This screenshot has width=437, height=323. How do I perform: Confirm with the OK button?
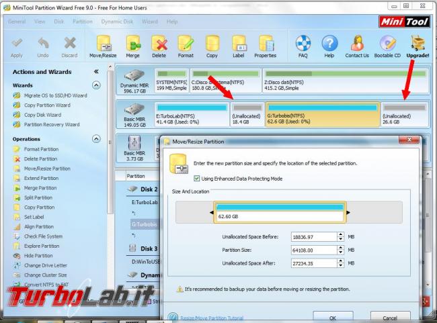(333, 317)
